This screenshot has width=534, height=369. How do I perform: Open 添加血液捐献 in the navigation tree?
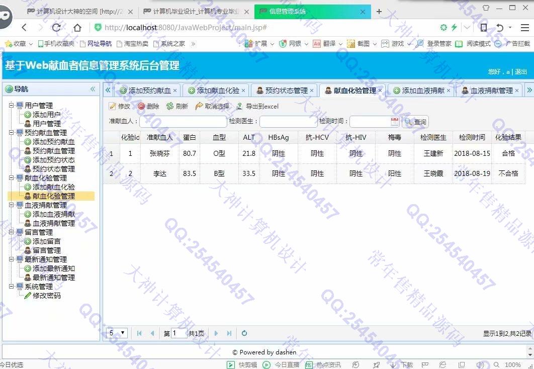[53, 214]
